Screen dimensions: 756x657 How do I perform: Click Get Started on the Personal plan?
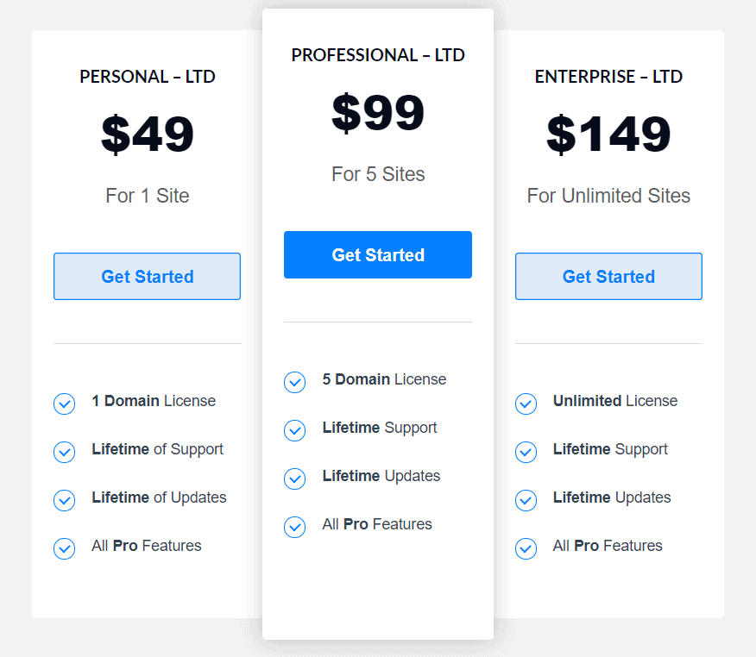pyautogui.click(x=147, y=276)
